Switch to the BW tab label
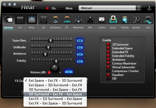The width and height of the screenshot is (156, 108). [x=90, y=28]
